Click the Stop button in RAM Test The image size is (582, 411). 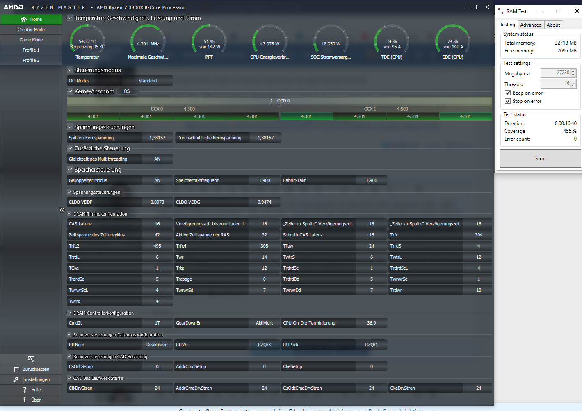540,159
